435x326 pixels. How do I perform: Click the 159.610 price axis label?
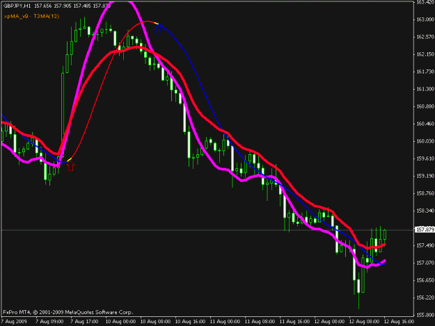pyautogui.click(x=425, y=158)
